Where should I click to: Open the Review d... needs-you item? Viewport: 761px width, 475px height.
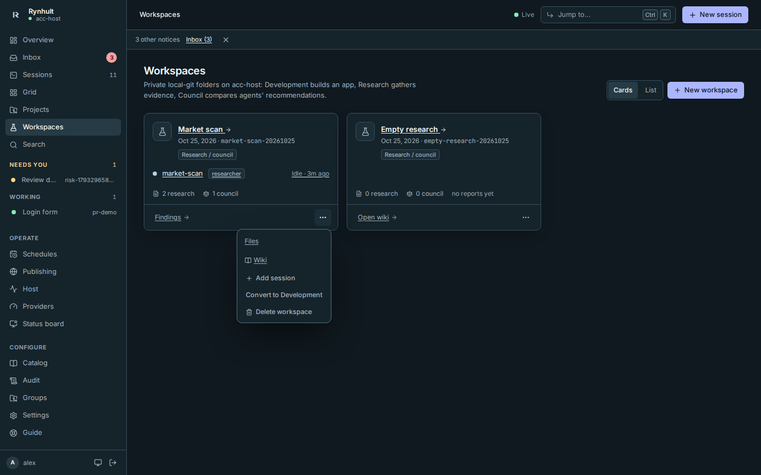coord(63,180)
